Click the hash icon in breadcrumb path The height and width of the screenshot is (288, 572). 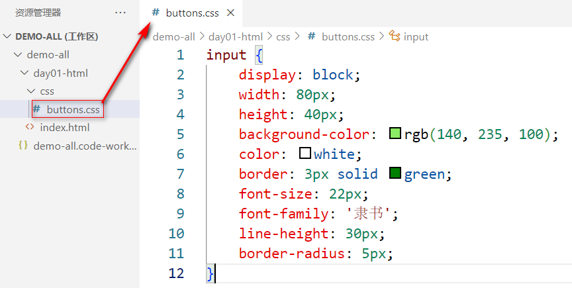[312, 37]
